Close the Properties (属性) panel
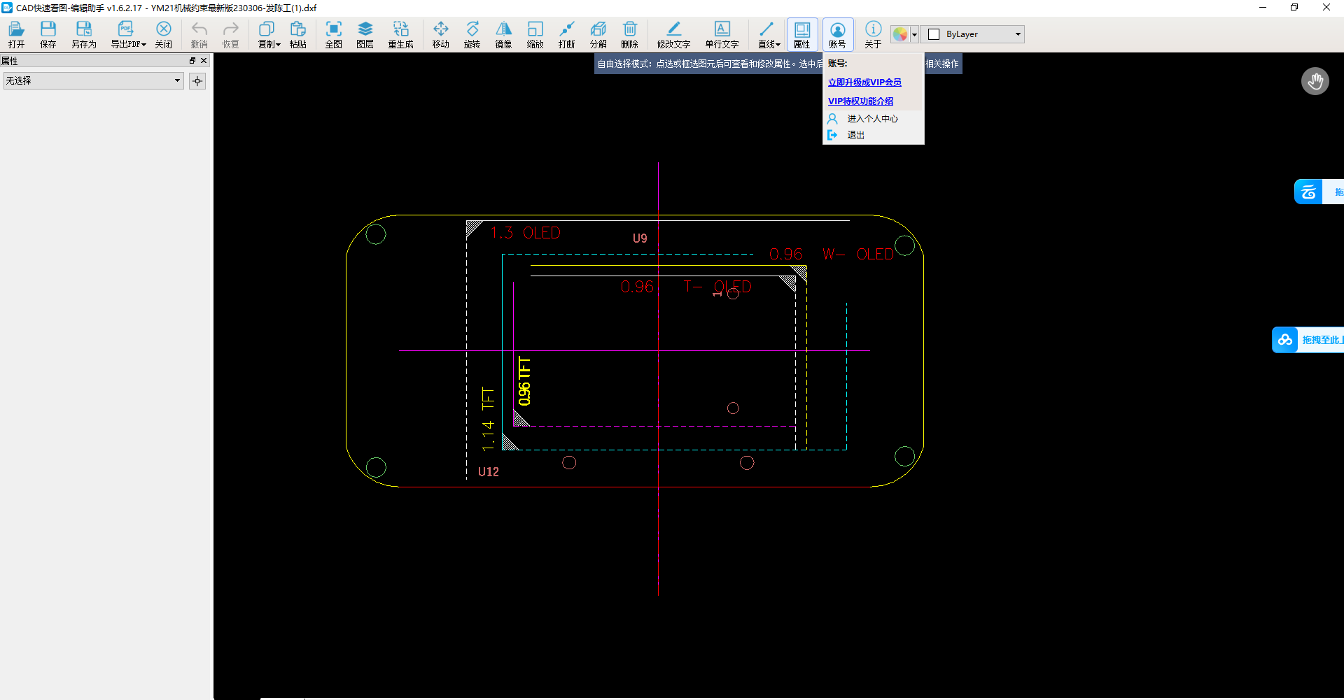This screenshot has width=1344, height=700. pos(204,61)
